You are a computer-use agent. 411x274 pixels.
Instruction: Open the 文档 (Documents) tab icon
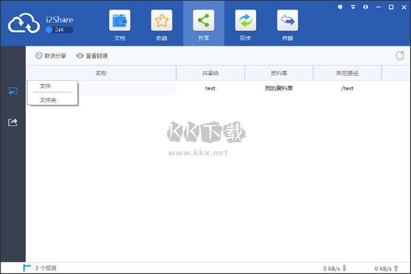[120, 22]
